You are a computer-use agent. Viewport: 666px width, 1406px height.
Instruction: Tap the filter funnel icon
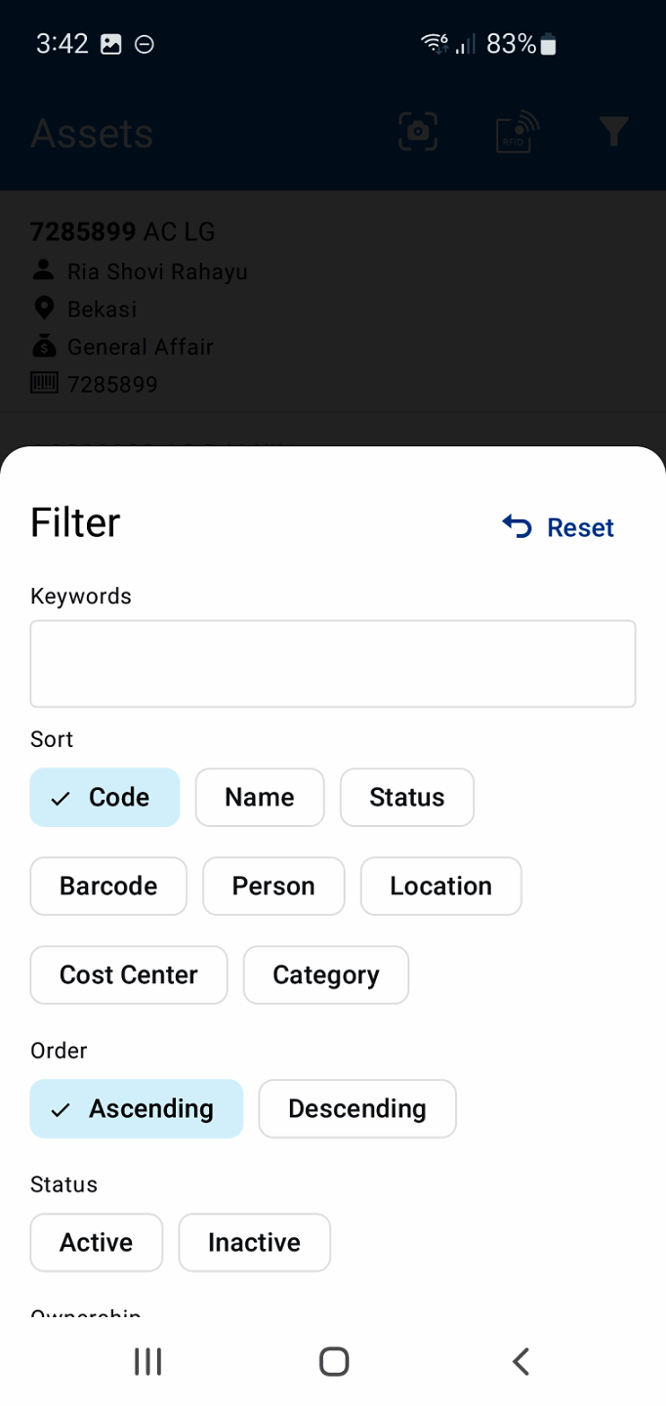(x=613, y=132)
